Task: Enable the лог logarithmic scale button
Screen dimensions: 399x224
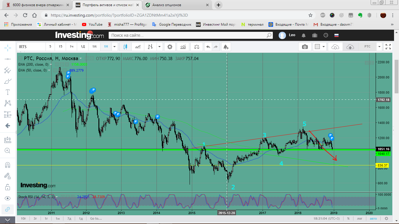Action: coord(360,218)
